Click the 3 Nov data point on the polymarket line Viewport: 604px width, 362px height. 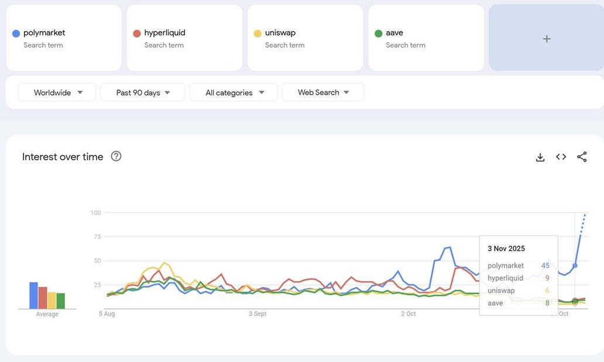pyautogui.click(x=575, y=265)
